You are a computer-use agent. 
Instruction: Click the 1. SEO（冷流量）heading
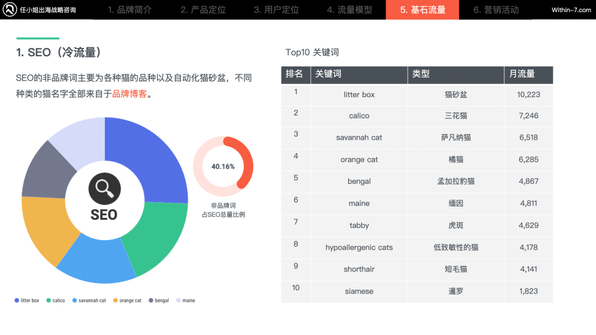(x=59, y=52)
